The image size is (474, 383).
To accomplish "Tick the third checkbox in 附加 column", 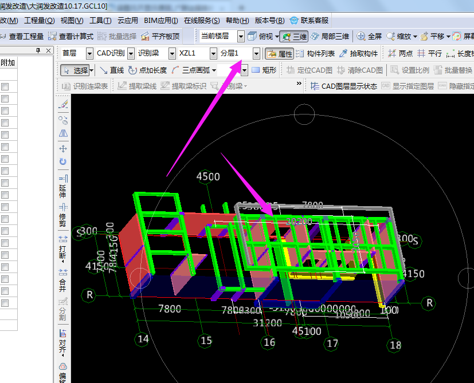I will [x=5, y=111].
